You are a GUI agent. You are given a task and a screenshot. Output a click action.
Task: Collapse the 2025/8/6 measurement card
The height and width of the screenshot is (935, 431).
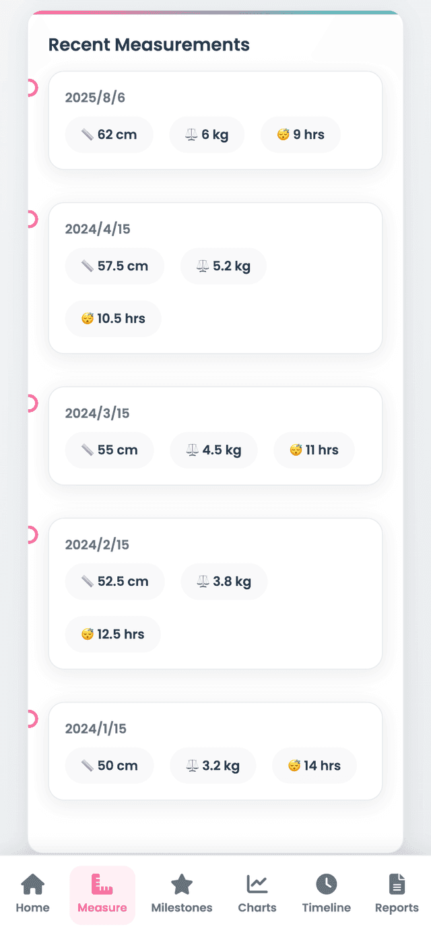pyautogui.click(x=215, y=119)
